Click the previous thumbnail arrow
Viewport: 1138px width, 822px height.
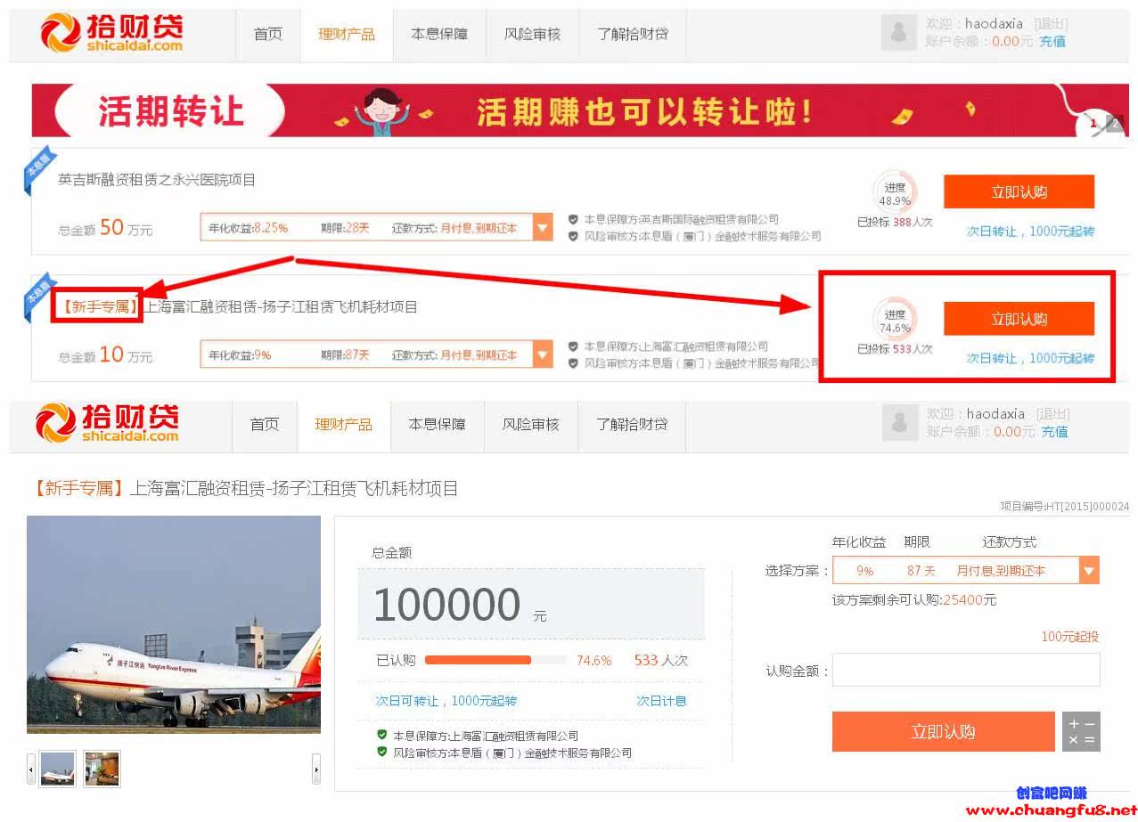pos(31,769)
